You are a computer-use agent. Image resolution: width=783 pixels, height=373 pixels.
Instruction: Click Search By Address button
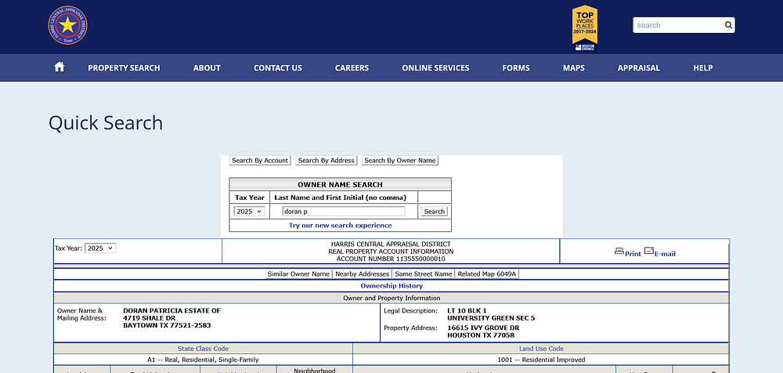pos(326,161)
